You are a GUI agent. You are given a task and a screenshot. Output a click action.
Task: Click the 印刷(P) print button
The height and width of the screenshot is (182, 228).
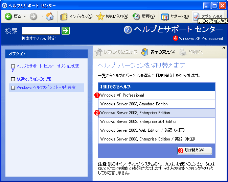[x=191, y=52]
